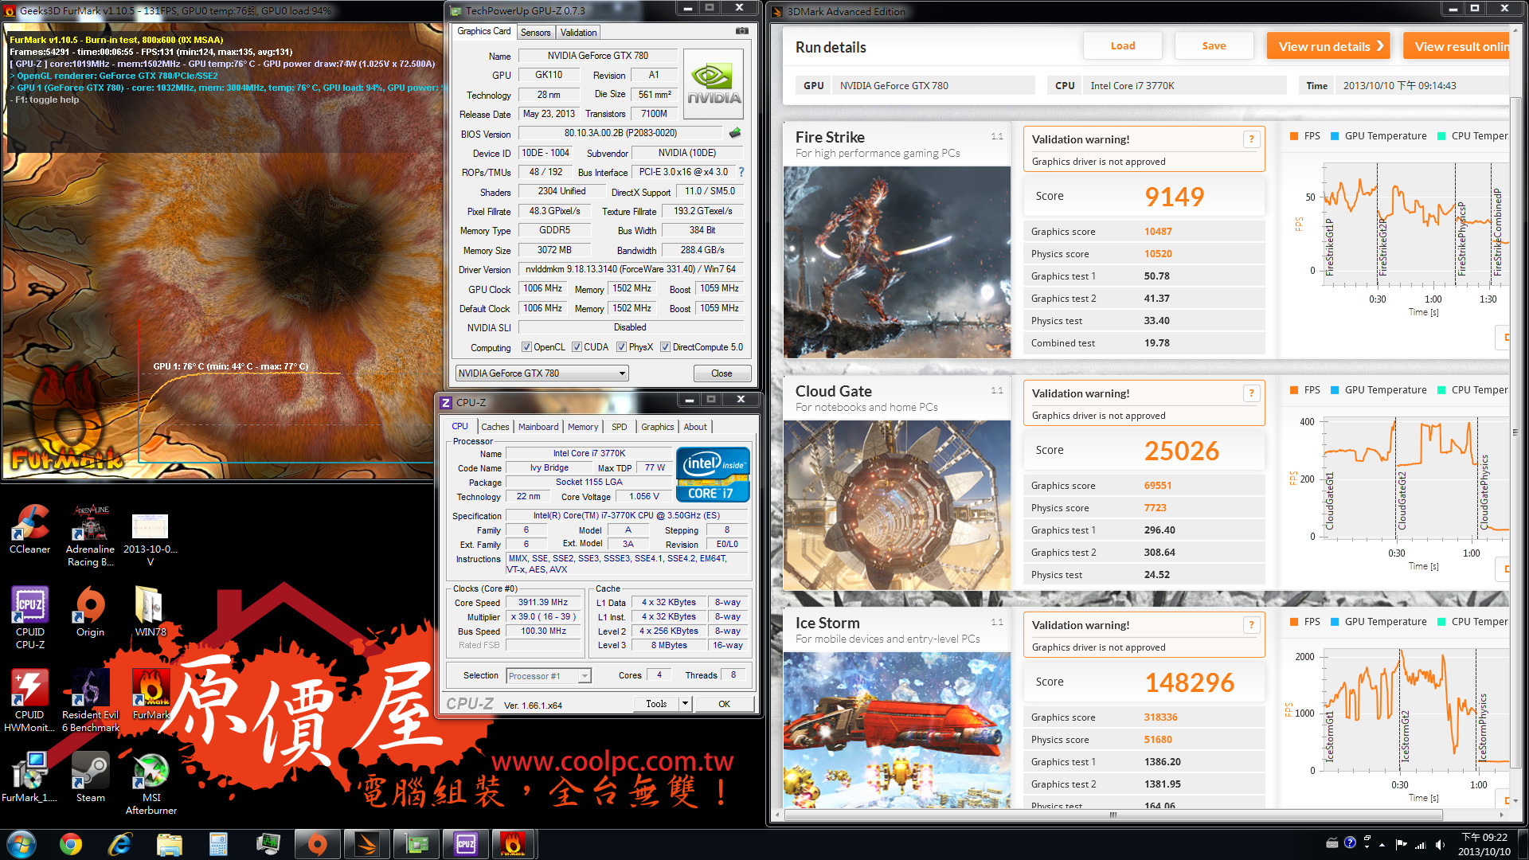Image resolution: width=1529 pixels, height=860 pixels.
Task: Expand the Tools dropdown arrow in CPU-Z
Action: coord(685,704)
